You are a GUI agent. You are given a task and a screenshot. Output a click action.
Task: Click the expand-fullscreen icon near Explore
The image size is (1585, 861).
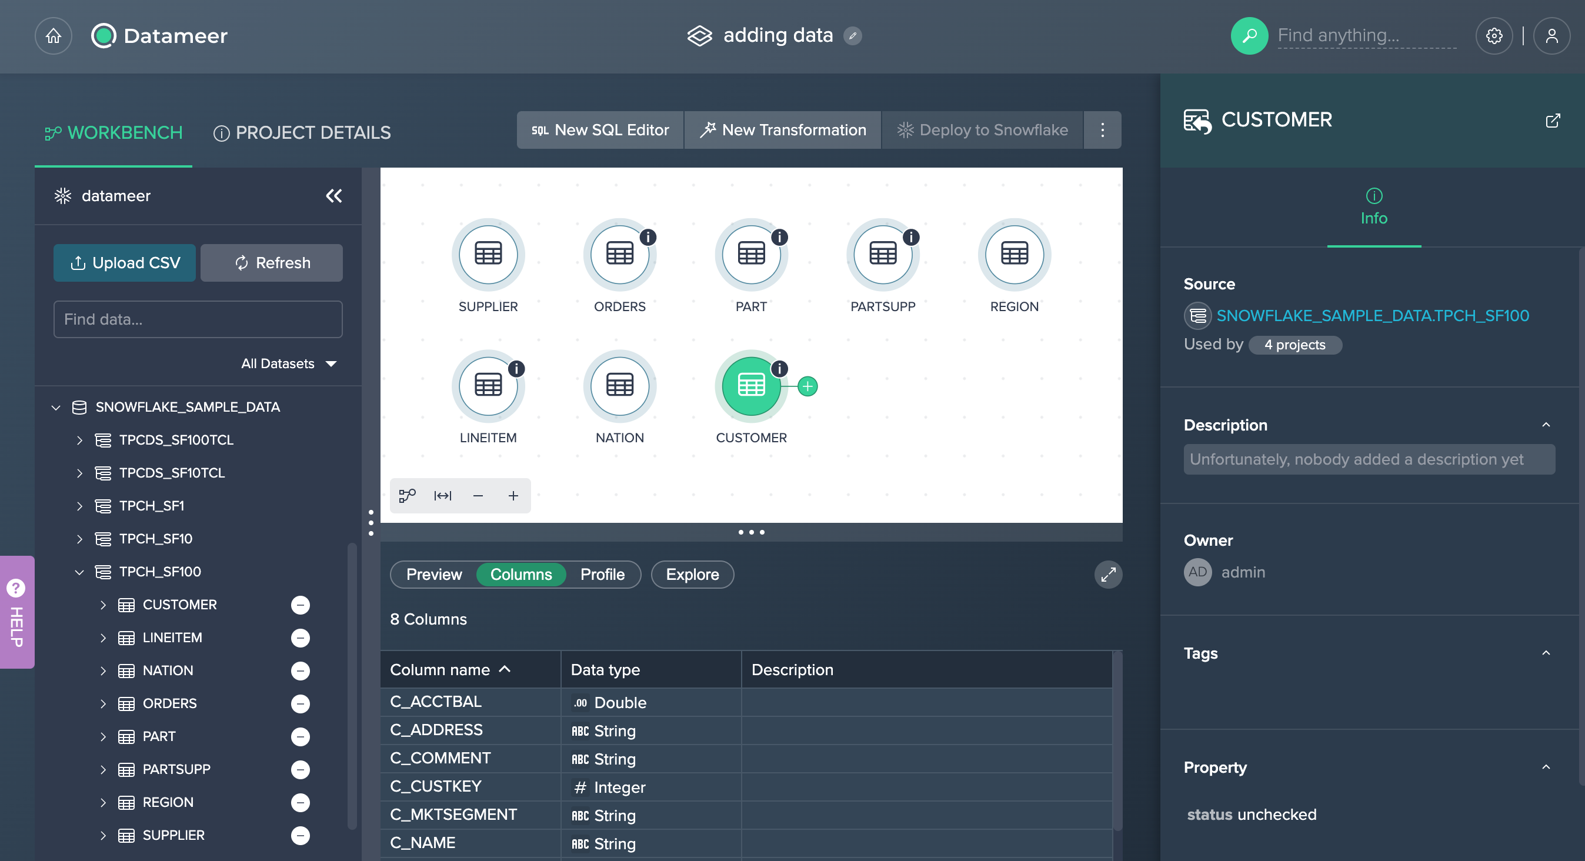coord(1107,574)
